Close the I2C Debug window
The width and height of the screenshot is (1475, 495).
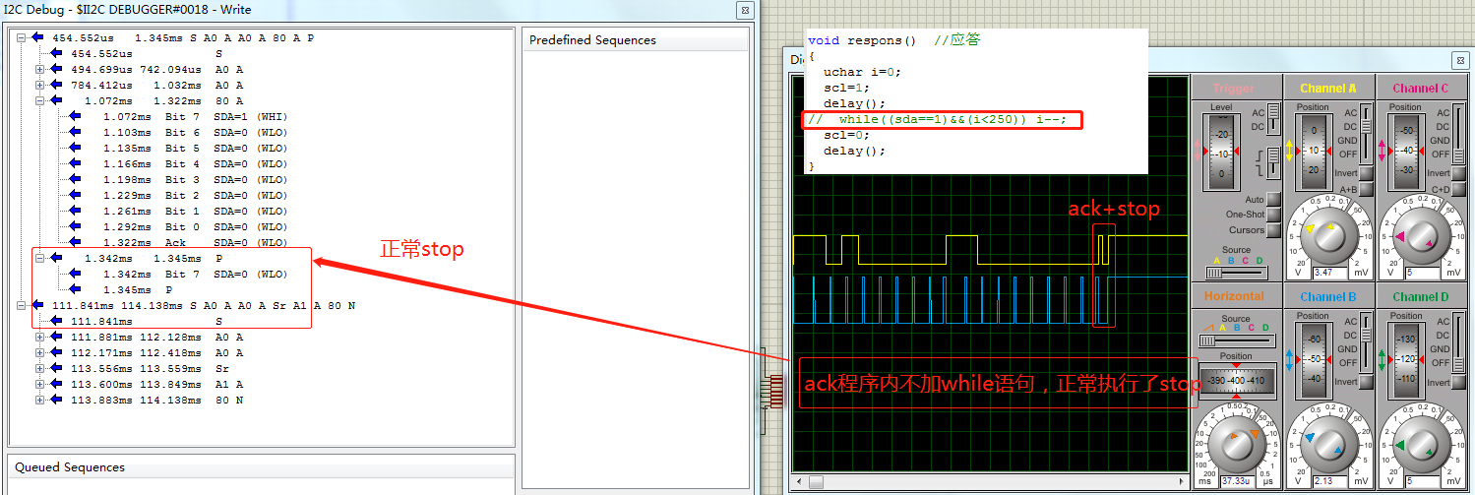tap(744, 10)
